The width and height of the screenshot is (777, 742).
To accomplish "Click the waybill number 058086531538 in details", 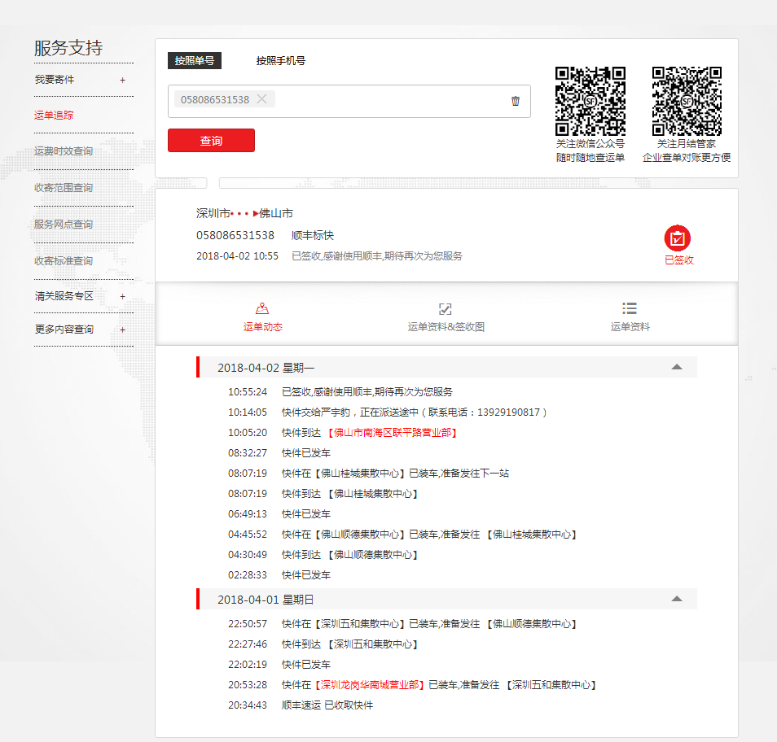I will point(235,235).
